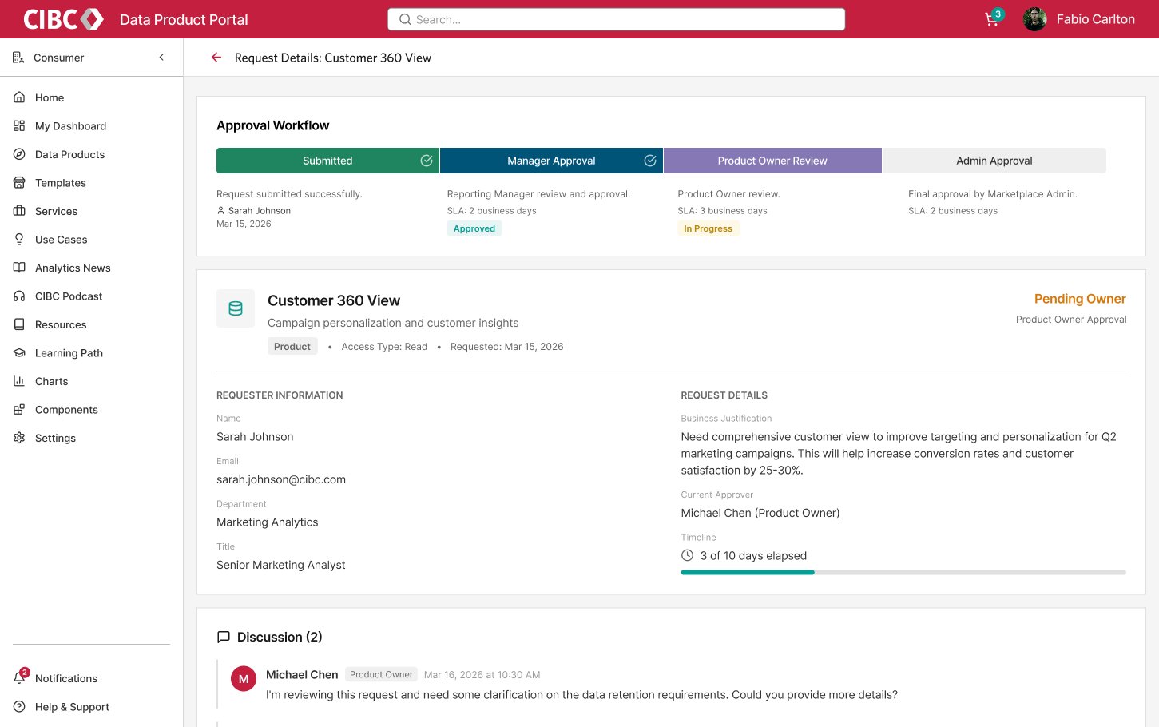Click the sarah.johnson@cibc.com email
Screen dimensions: 1159x727
click(x=281, y=479)
